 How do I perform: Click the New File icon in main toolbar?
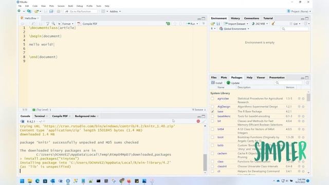(x=19, y=11)
